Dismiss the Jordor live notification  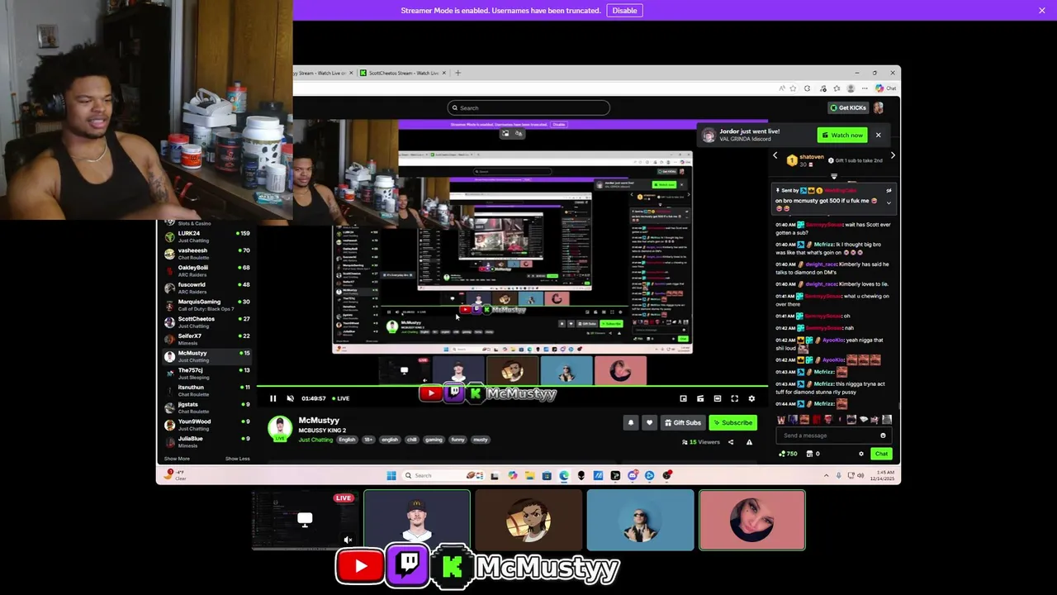(x=878, y=135)
